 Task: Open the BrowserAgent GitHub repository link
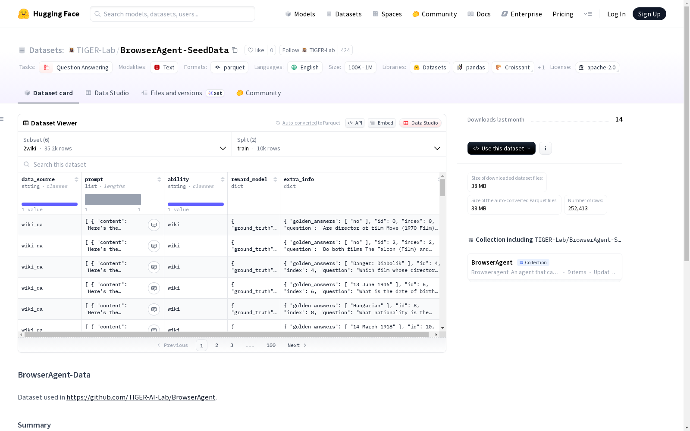141,397
